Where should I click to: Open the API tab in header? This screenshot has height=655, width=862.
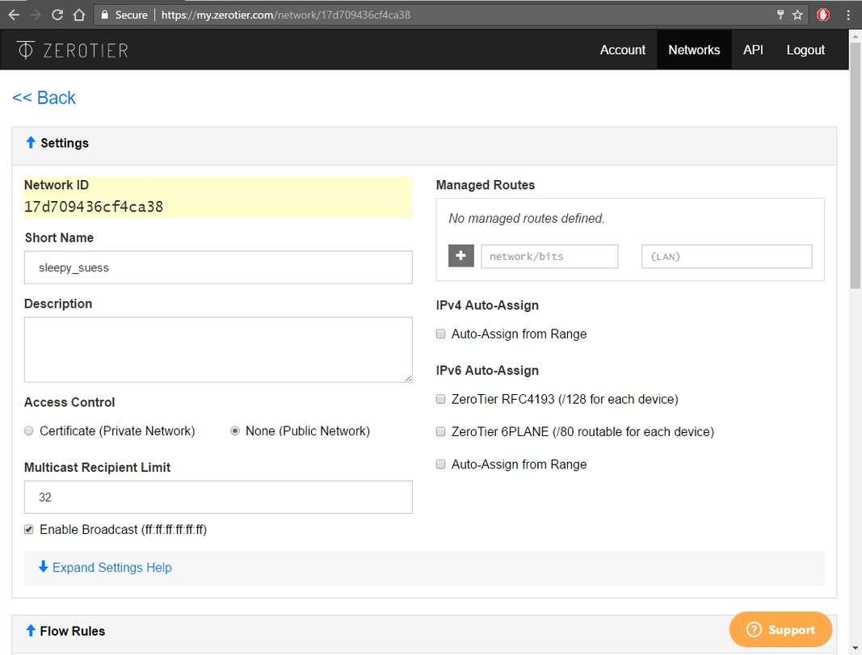[x=753, y=50]
